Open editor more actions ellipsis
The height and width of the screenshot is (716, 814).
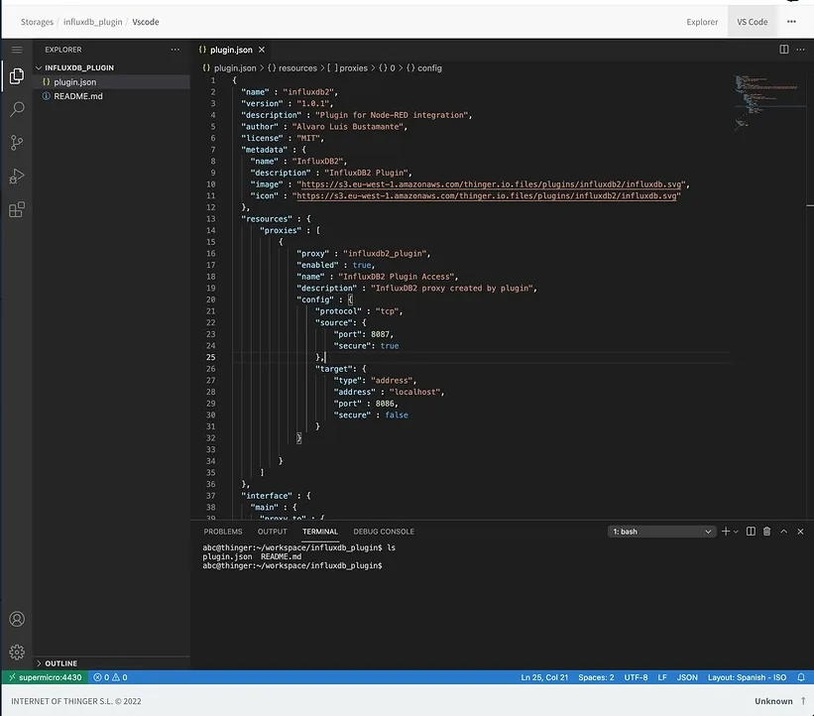pos(800,50)
